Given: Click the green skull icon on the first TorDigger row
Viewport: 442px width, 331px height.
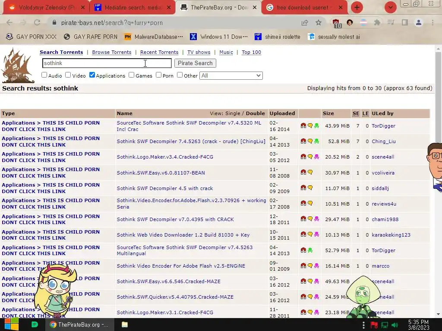Looking at the screenshot, I should [316, 126].
